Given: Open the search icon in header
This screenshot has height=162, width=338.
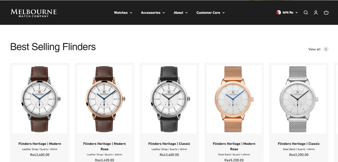Looking at the screenshot, I should pyautogui.click(x=306, y=12).
